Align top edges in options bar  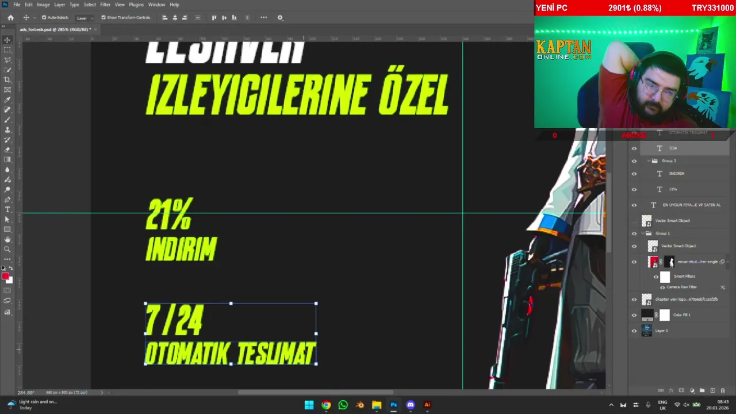(x=214, y=18)
